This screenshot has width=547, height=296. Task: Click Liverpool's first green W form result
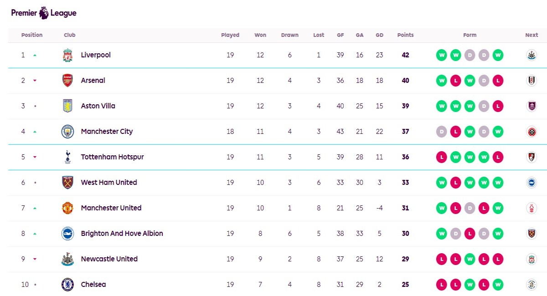point(441,55)
